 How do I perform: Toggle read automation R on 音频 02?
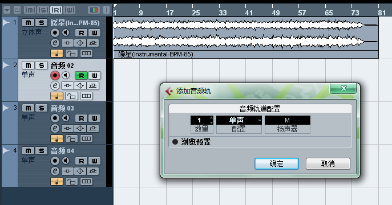click(x=81, y=75)
